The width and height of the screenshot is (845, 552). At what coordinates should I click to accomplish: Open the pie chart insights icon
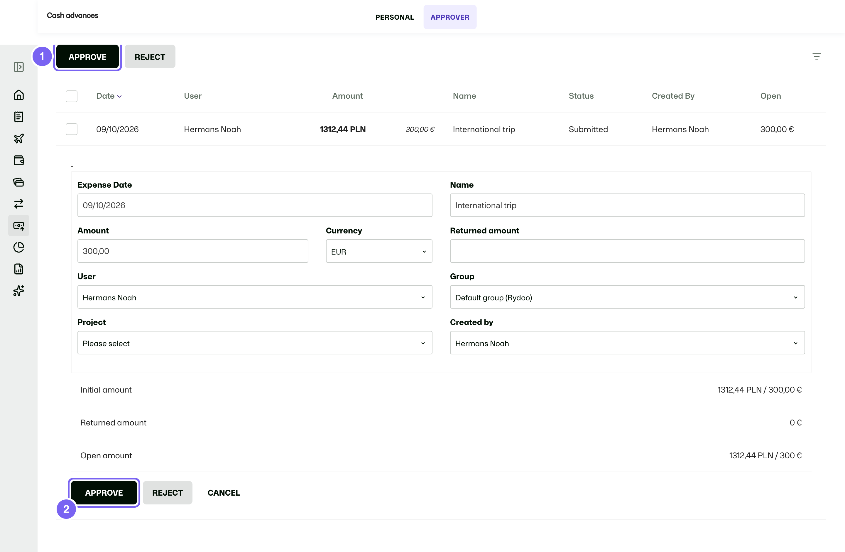click(x=19, y=247)
